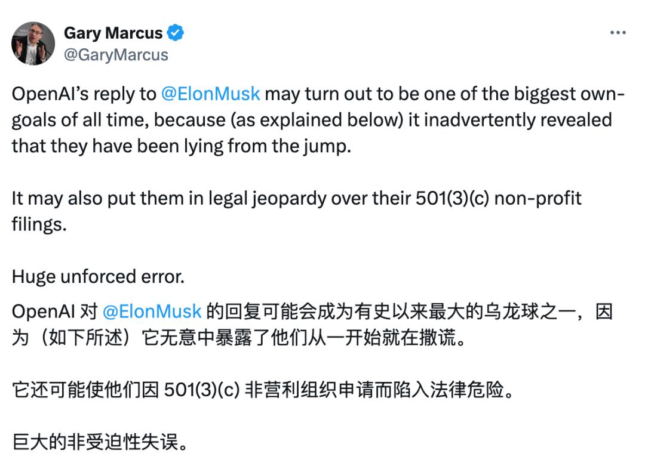Screen dimensions: 645x469
Task: Follow the @ElonMusk mention in the English text
Action: click(210, 94)
